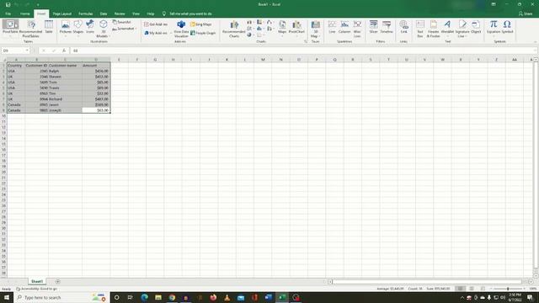Screen dimensions: 539x303
Task: Click the Country header cell
Action: [16, 66]
